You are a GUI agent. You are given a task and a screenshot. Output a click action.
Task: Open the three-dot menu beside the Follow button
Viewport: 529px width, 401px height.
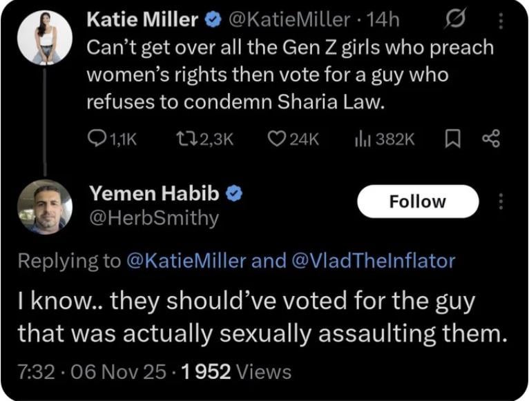pyautogui.click(x=501, y=202)
